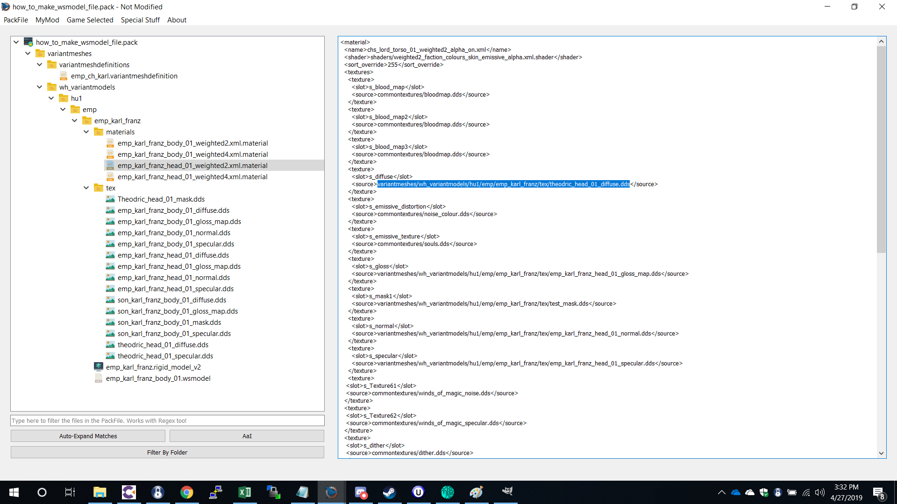Click the emp_karl_franz_body_01.wsmodel file icon

99,378
